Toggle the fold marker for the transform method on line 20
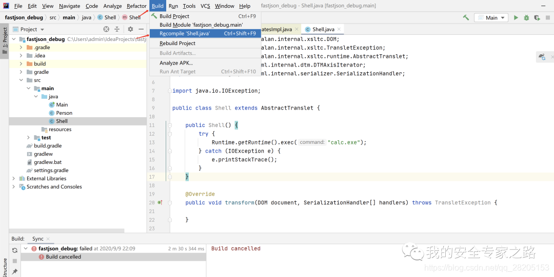Screen dimensions: 554x277 pos(170,203)
